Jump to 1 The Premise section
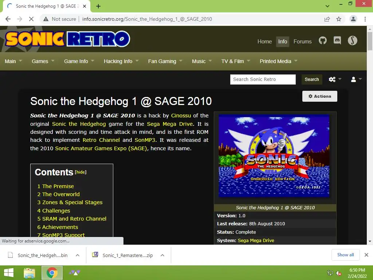Image resolution: width=373 pixels, height=280 pixels. click(55, 186)
